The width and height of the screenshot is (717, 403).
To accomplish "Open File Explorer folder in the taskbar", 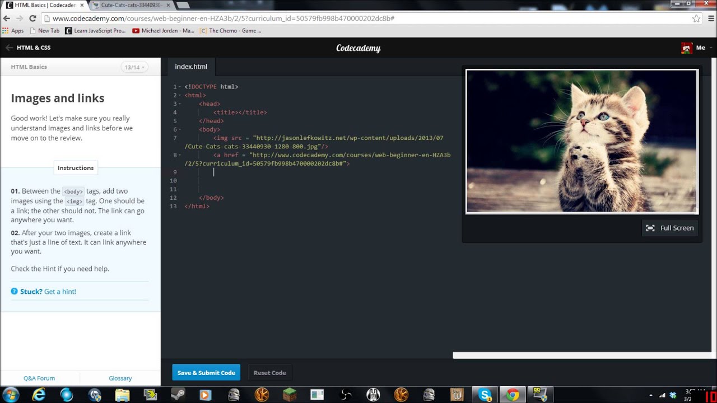I will pyautogui.click(x=122, y=395).
